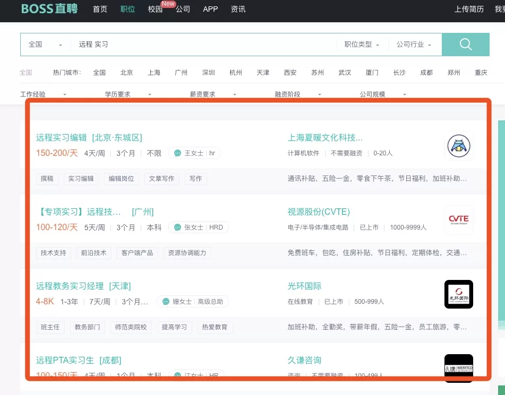Viewport: 505px width, 395px height.
Task: Click the green search magnifier icon
Action: tap(465, 45)
